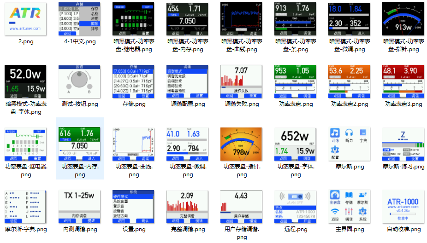427x243 pixels.
Task: Select the 调谐配置.png file
Action: (x=188, y=81)
